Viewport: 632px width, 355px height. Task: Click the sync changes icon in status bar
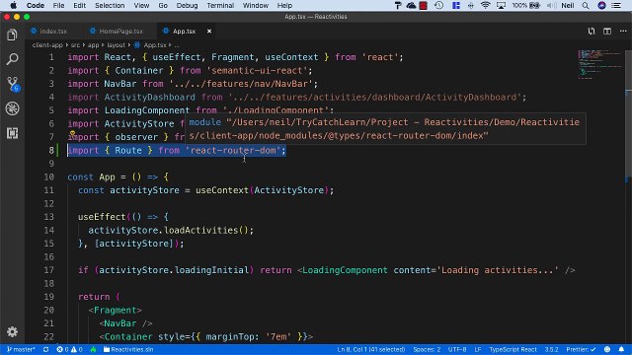[46, 349]
